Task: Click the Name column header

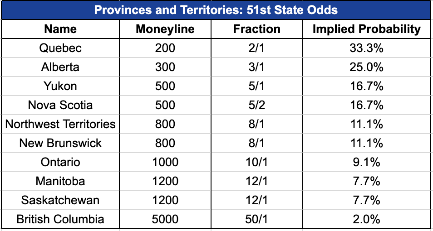Action: [60, 29]
